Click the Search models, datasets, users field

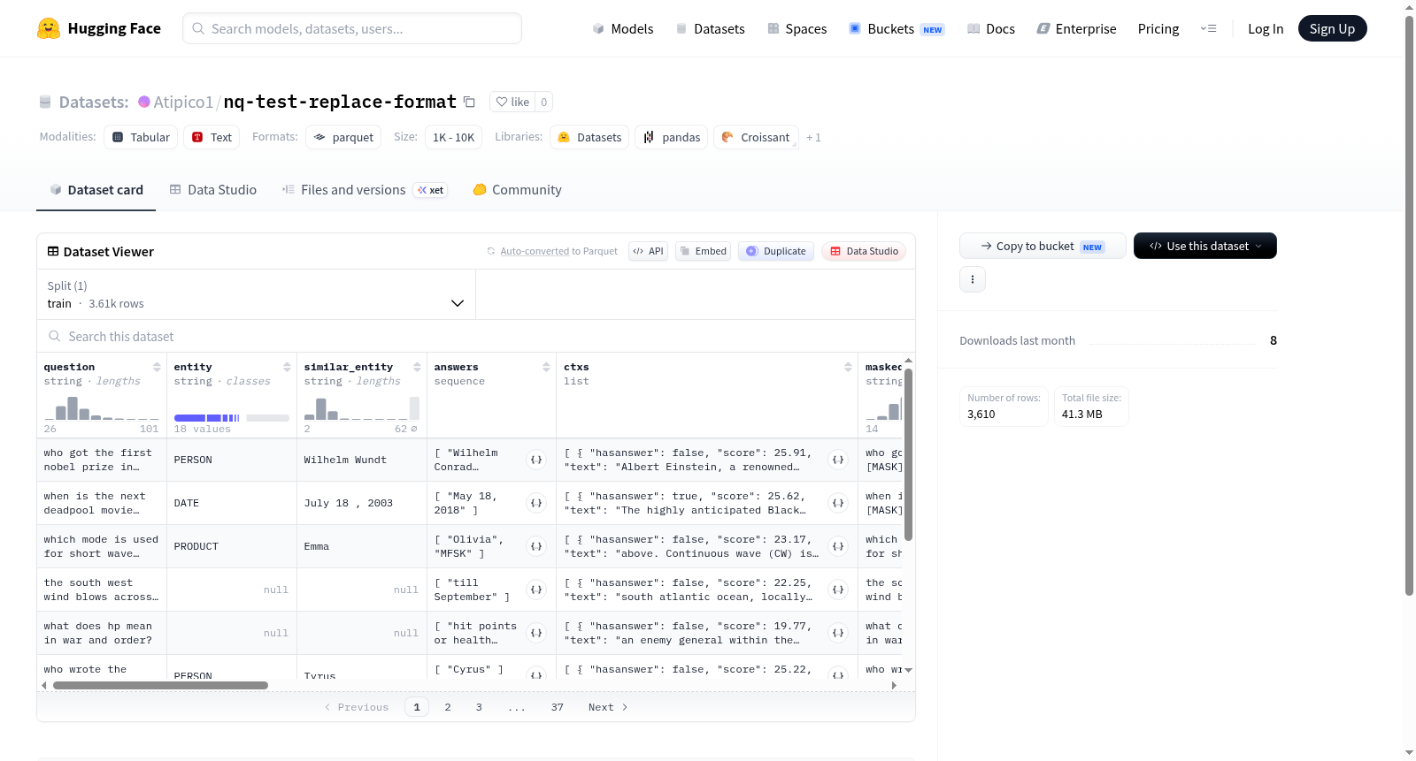pos(352,28)
